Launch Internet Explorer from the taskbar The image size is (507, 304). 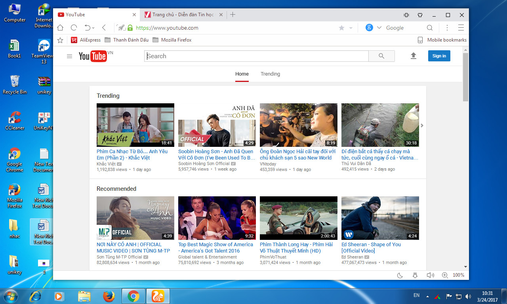click(x=36, y=296)
